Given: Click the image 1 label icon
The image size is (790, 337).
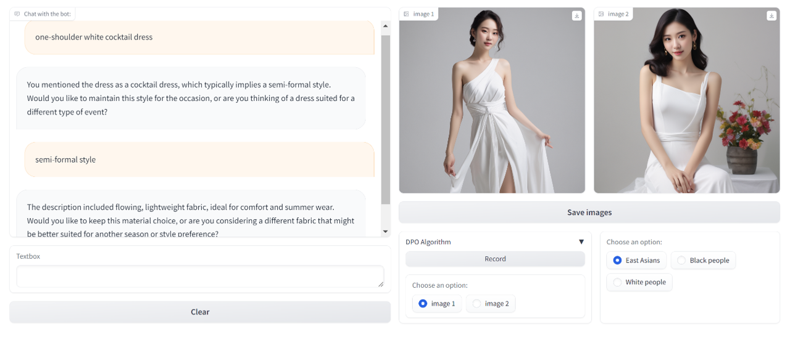Looking at the screenshot, I should click(x=407, y=14).
